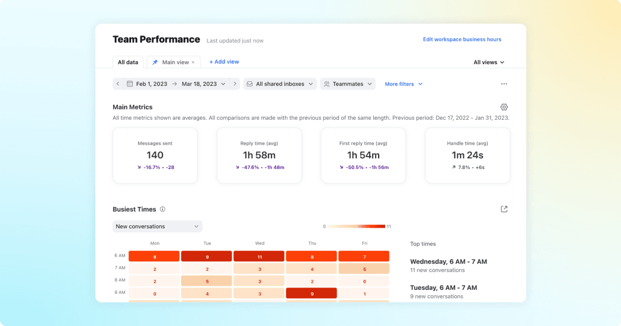Select the Main view tab

(x=174, y=62)
